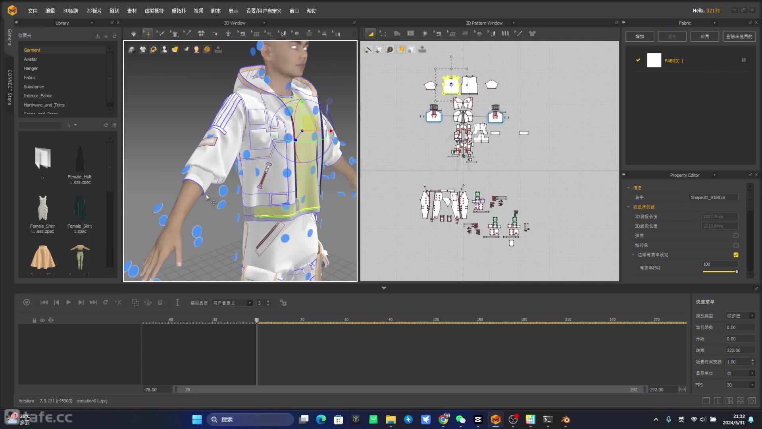Click the 1X playback speed icon

click(x=118, y=303)
